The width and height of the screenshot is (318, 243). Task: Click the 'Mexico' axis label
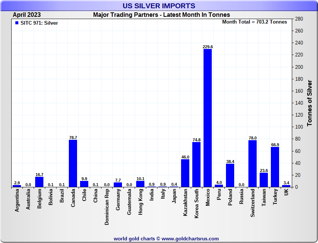point(208,197)
